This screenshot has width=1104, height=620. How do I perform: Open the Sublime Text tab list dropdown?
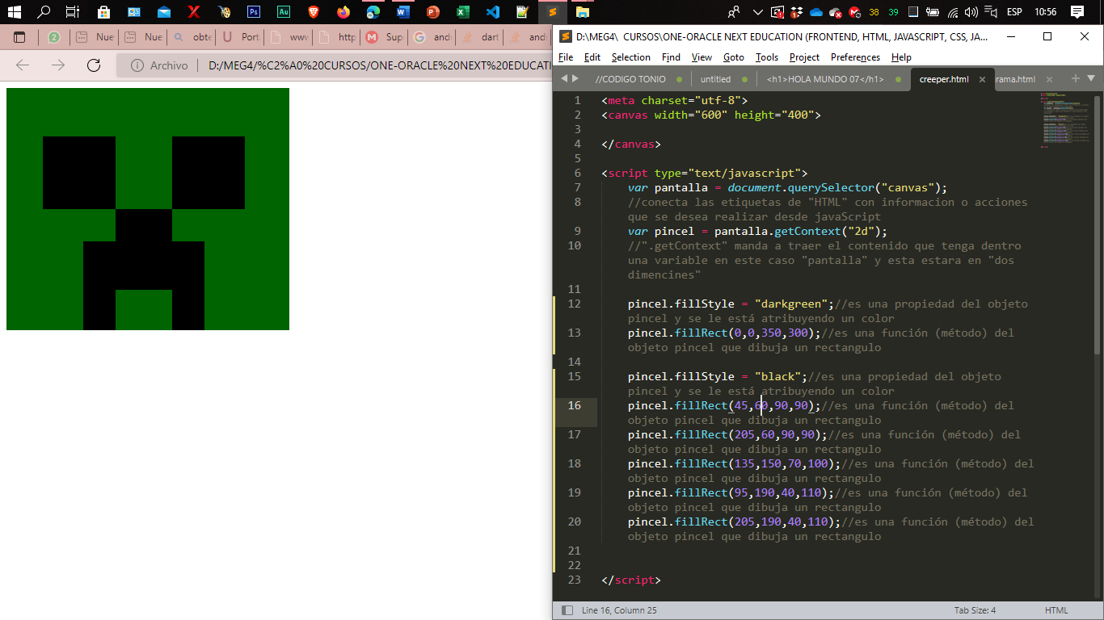pos(1091,78)
